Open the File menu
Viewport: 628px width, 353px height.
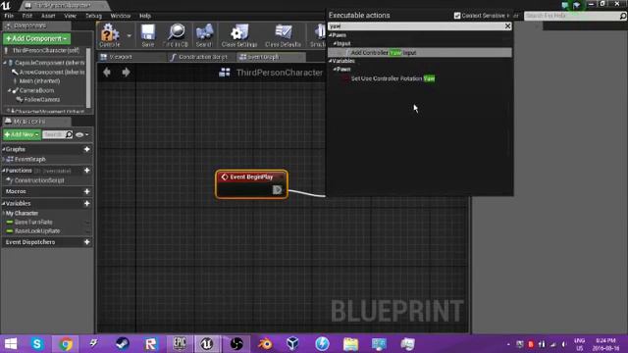point(9,16)
